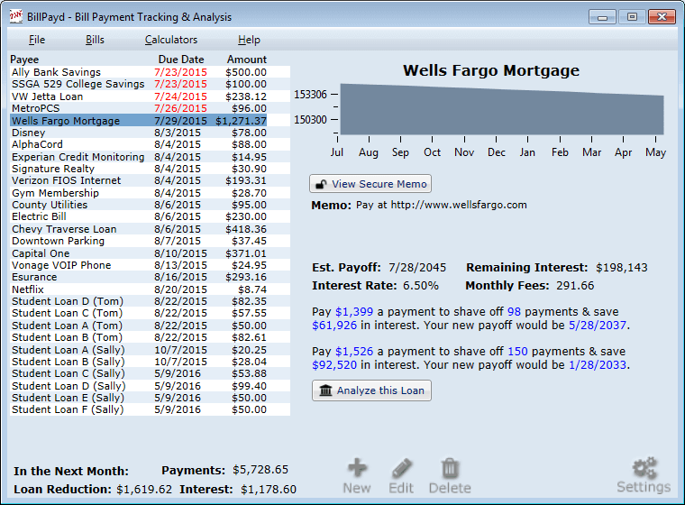
Task: Click the Edit pencil icon
Action: click(x=401, y=468)
